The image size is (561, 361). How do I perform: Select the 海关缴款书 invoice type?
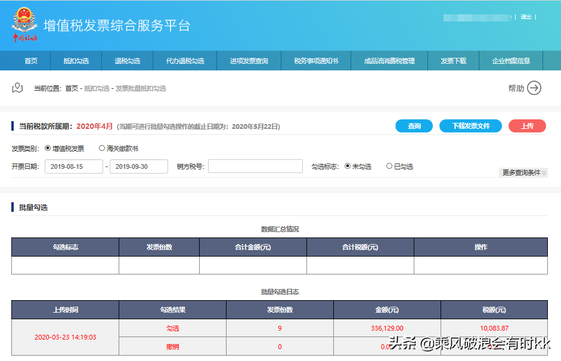pyautogui.click(x=101, y=149)
